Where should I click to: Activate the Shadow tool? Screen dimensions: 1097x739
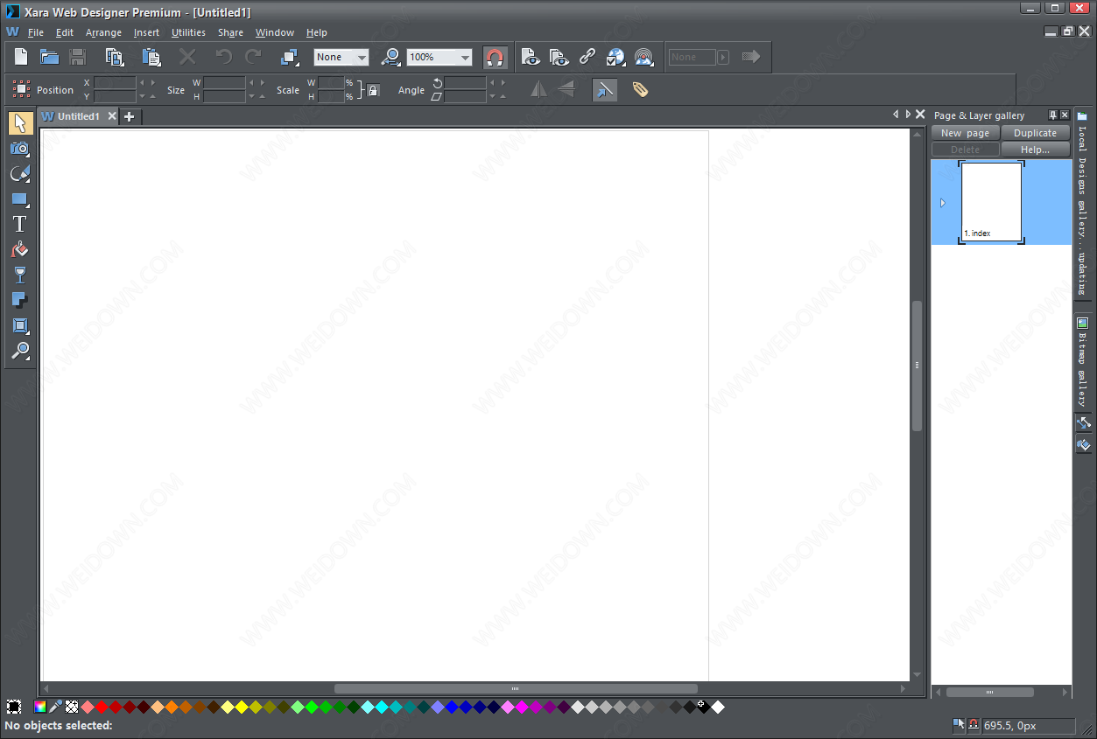[19, 301]
